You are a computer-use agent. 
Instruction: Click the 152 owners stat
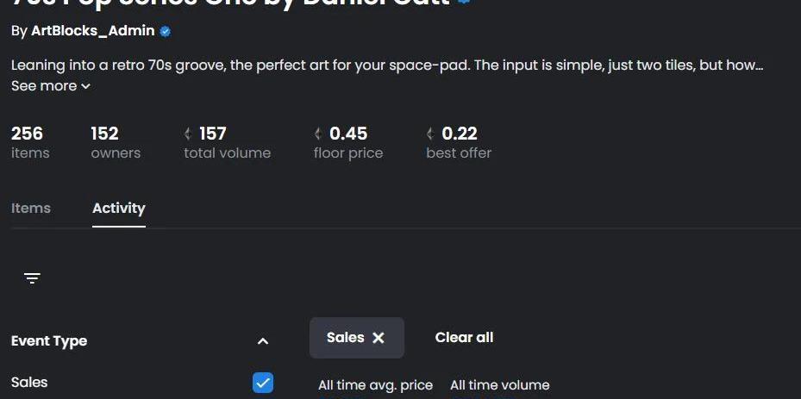[116, 142]
